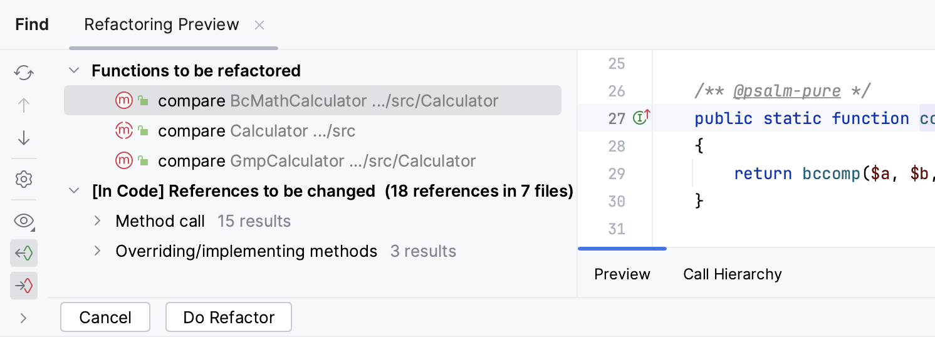This screenshot has height=337, width=935.
Task: Click the eye preview options icon
Action: 24,220
